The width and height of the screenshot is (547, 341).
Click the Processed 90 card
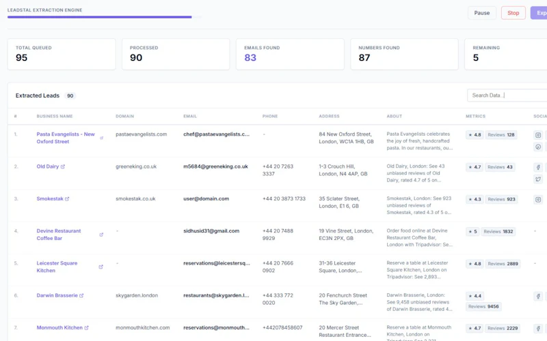[x=176, y=55]
